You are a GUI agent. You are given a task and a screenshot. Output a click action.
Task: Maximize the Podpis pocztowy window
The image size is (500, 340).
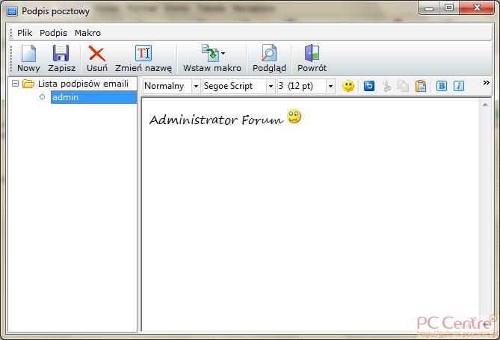point(449,8)
